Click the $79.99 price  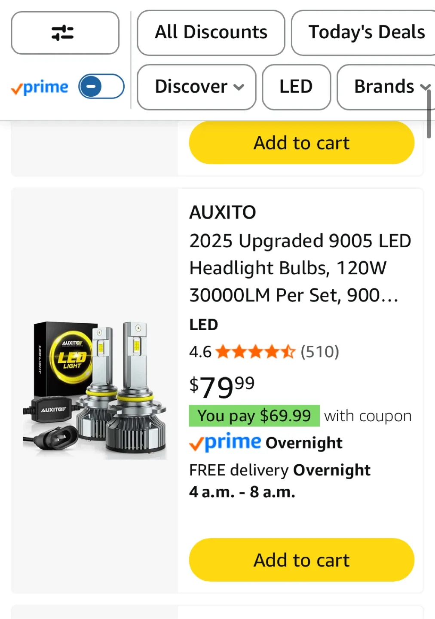[x=222, y=386]
